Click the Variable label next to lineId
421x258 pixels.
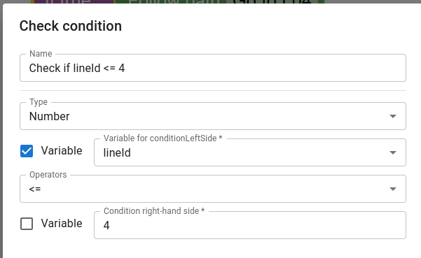tap(62, 150)
